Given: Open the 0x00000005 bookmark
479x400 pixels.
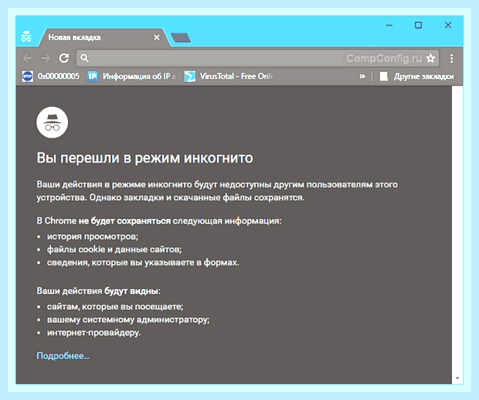Looking at the screenshot, I should coord(51,76).
